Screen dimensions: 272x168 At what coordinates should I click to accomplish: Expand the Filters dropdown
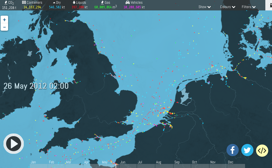tap(249, 7)
